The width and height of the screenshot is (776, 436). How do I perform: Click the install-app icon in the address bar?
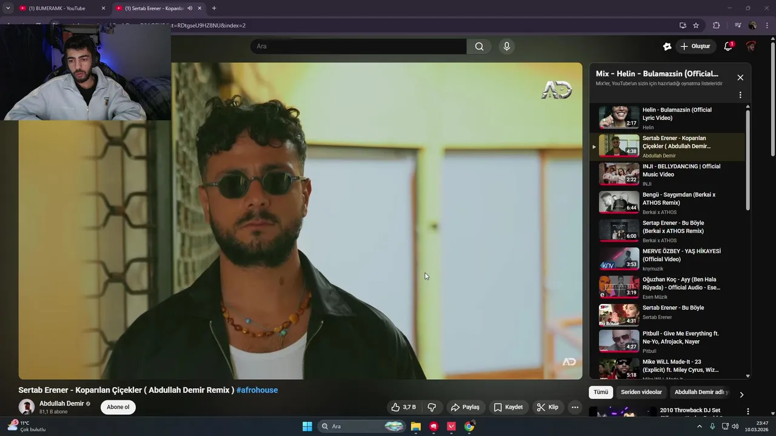(683, 25)
